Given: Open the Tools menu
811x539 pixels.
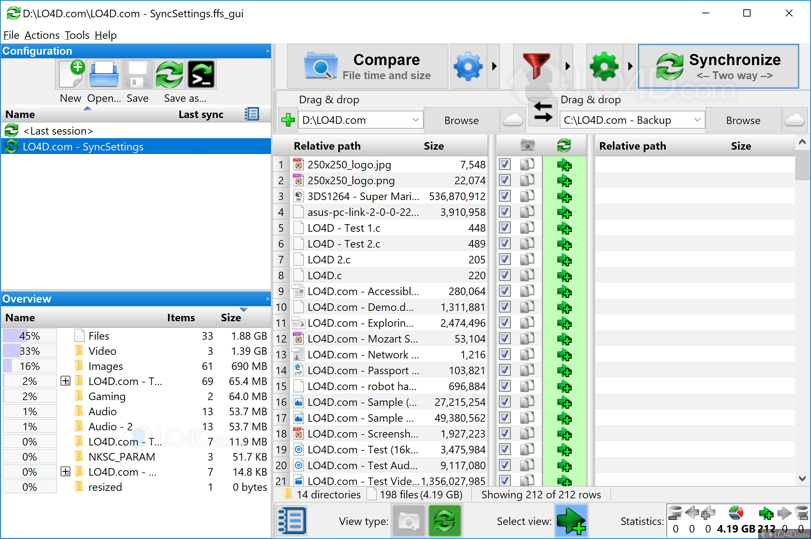Looking at the screenshot, I should [77, 35].
